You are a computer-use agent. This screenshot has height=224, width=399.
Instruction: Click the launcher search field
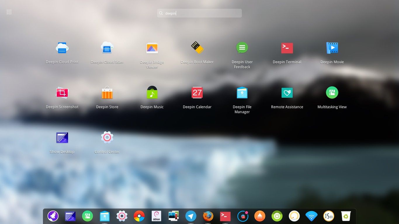point(199,13)
